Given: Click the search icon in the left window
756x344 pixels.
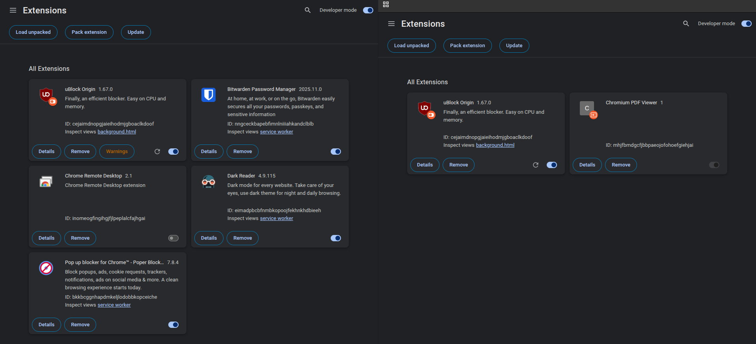Looking at the screenshot, I should coord(307,10).
